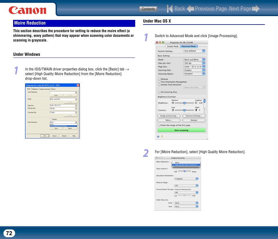Click the More... button
This screenshot has height=239, width=278.
point(169,120)
